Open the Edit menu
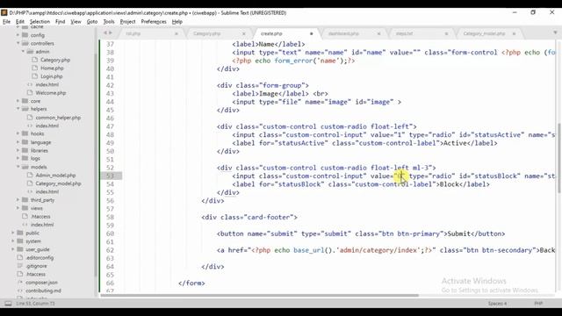 click(19, 21)
